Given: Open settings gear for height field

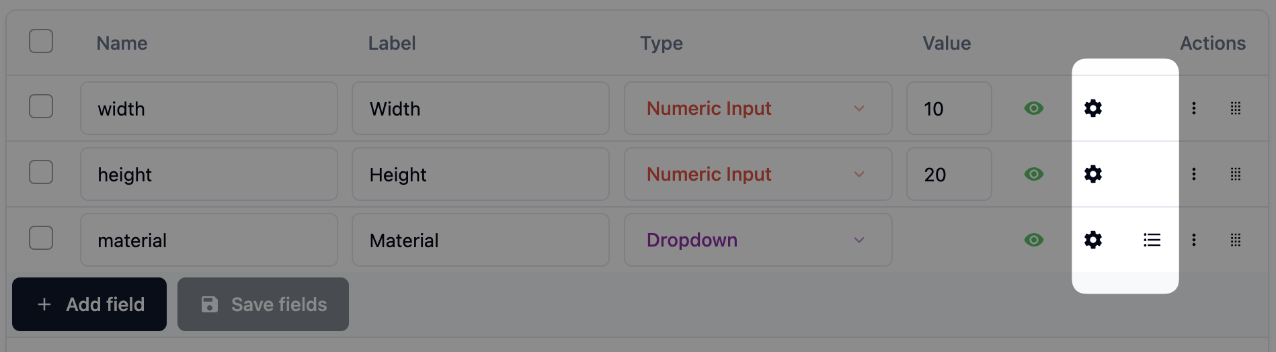Looking at the screenshot, I should coord(1093,174).
